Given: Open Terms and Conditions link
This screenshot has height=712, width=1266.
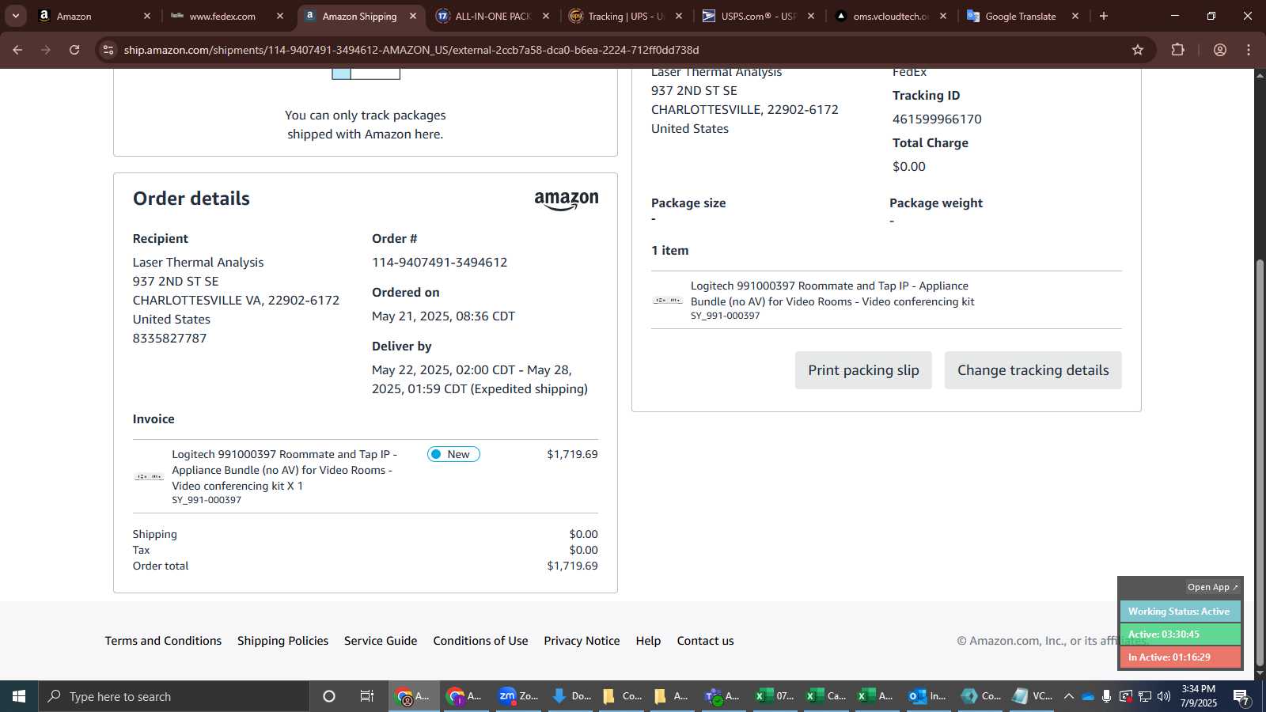Looking at the screenshot, I should 163,641.
